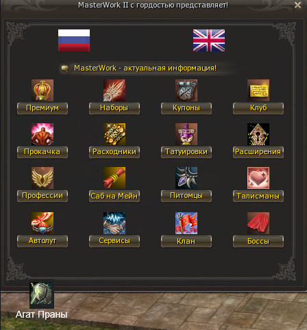Select the golden bracelet icon above Расходники
The width and height of the screenshot is (307, 330).
(x=114, y=134)
